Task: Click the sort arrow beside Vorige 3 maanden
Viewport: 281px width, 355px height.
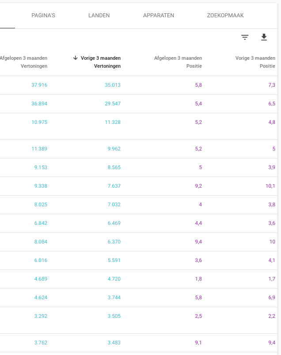Action: point(75,58)
